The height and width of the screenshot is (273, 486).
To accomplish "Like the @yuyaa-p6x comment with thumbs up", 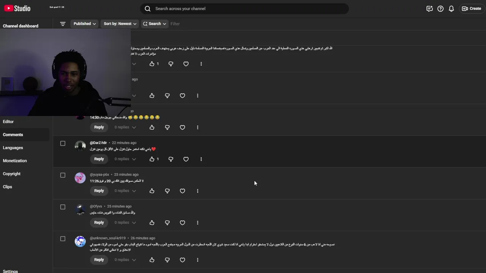I will [x=152, y=191].
